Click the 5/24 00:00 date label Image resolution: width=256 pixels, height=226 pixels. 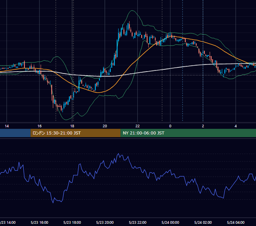tap(170, 222)
